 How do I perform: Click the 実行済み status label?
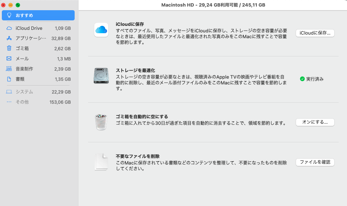[315, 79]
